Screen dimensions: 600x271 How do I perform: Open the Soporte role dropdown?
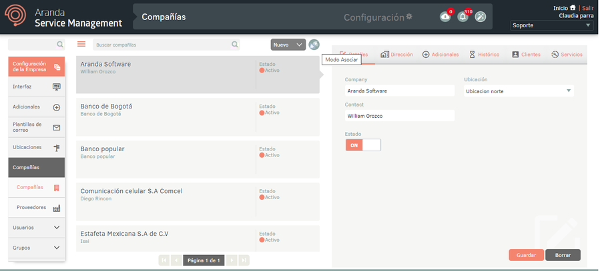click(x=552, y=25)
